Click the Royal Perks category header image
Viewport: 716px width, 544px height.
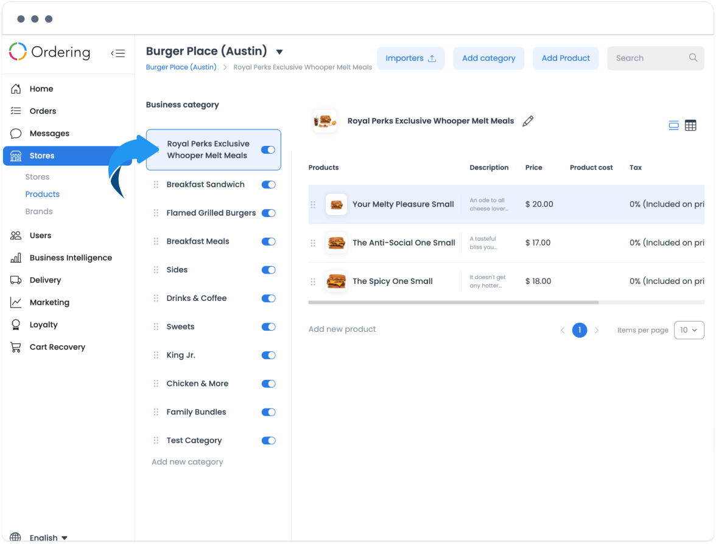point(325,122)
